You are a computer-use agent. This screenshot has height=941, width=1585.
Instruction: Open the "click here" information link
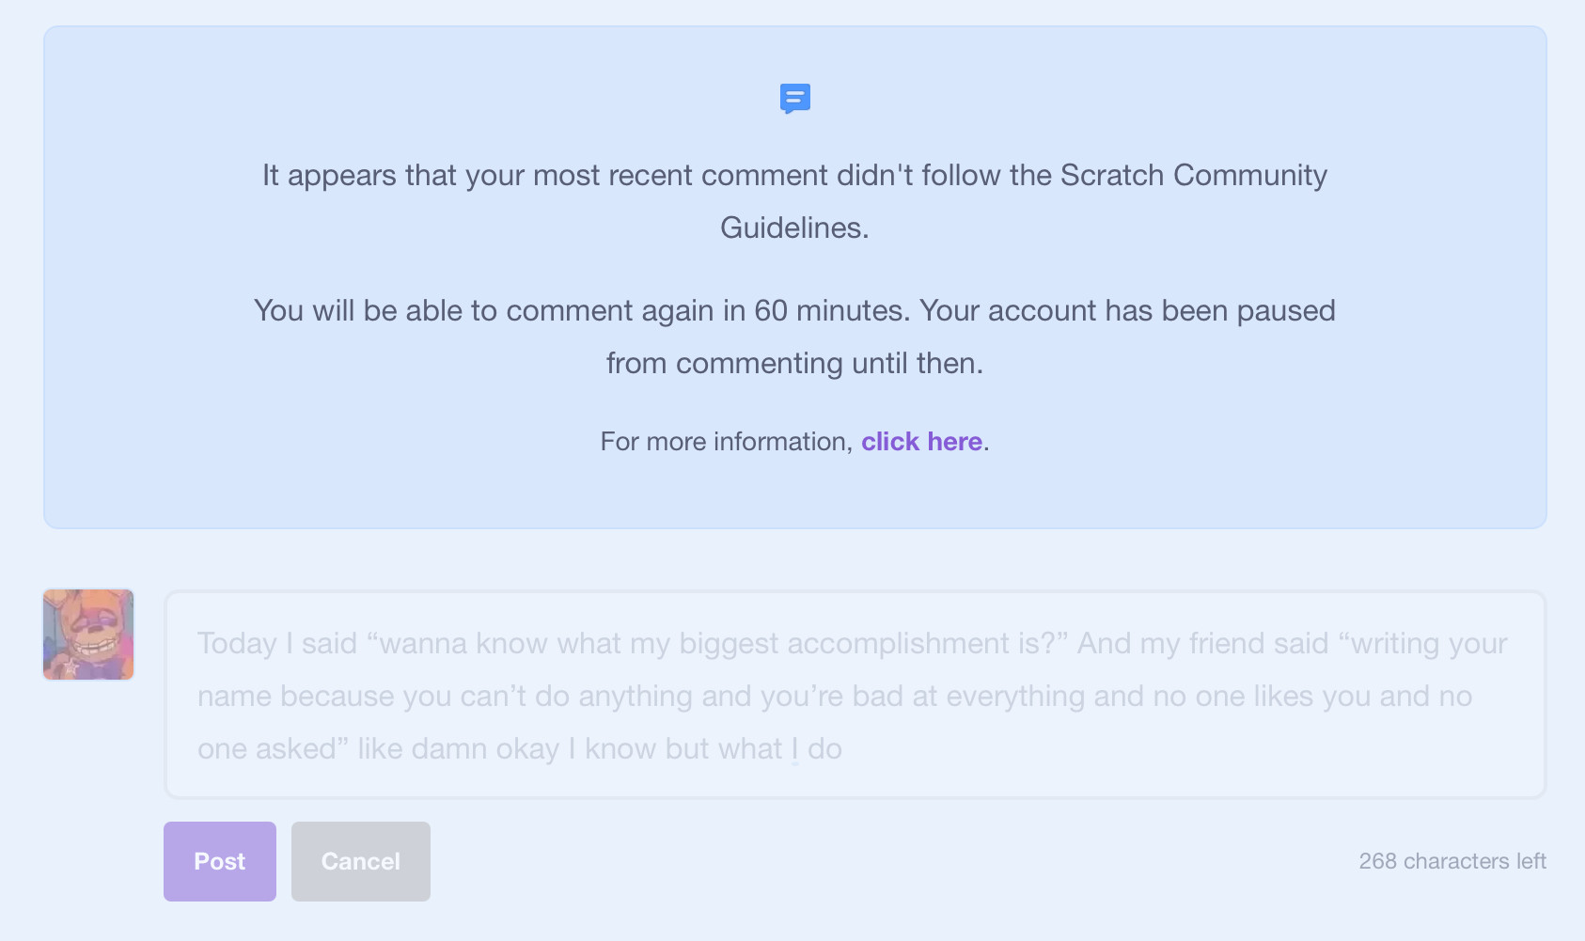[921, 442]
